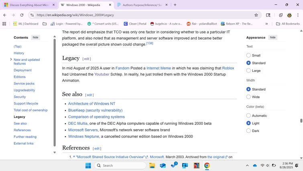Viewport: 303px width, 171px height.
Task: Select Wide page width
Action: click(248, 97)
